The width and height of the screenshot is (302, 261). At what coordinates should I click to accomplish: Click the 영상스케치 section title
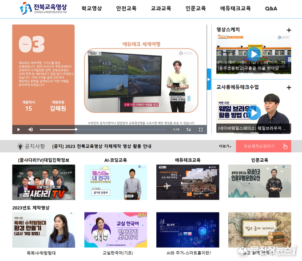(x=228, y=29)
